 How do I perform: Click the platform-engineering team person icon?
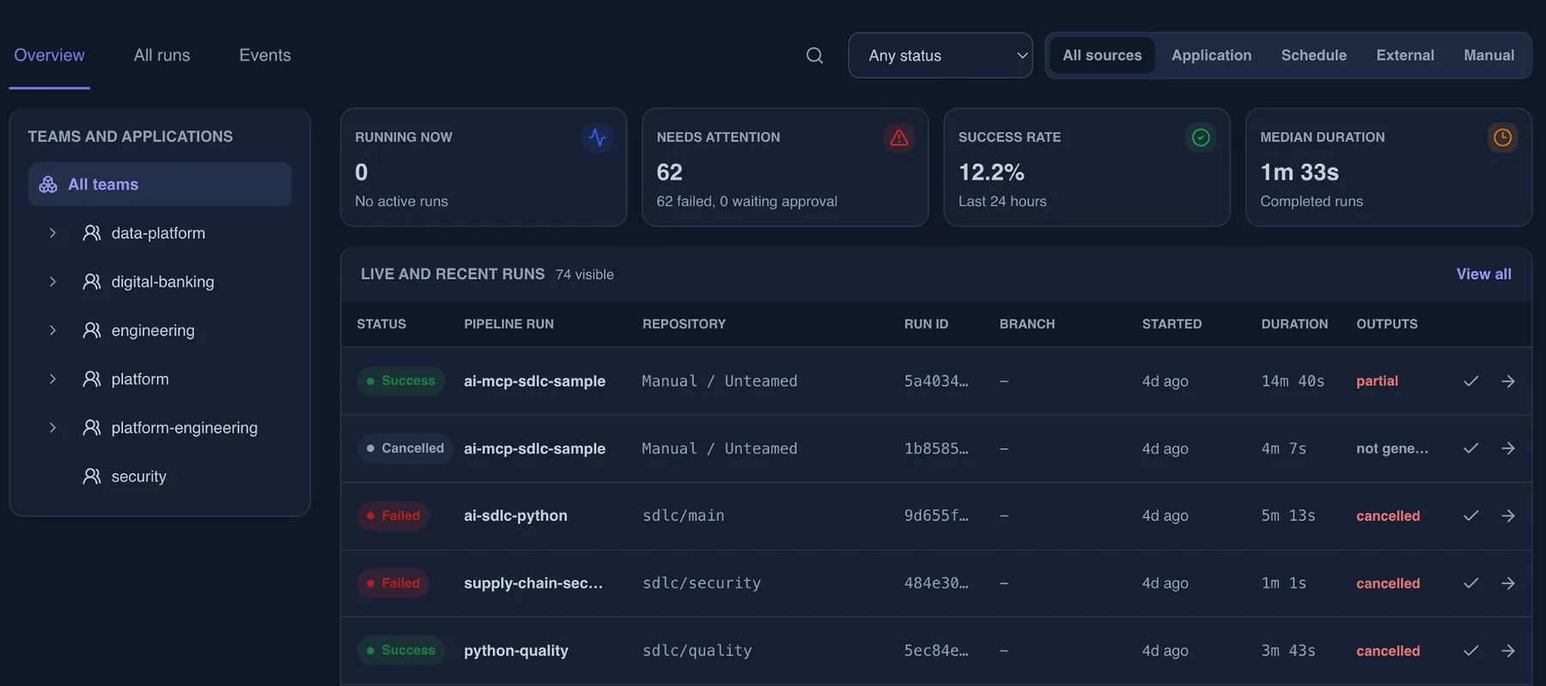pyautogui.click(x=91, y=428)
